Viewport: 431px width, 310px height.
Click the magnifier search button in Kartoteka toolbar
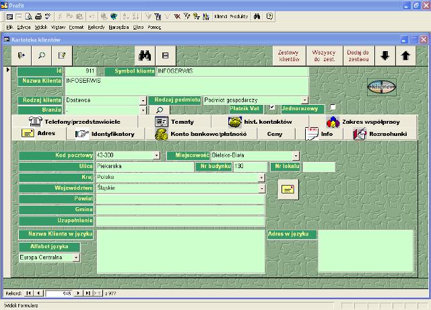coord(42,56)
